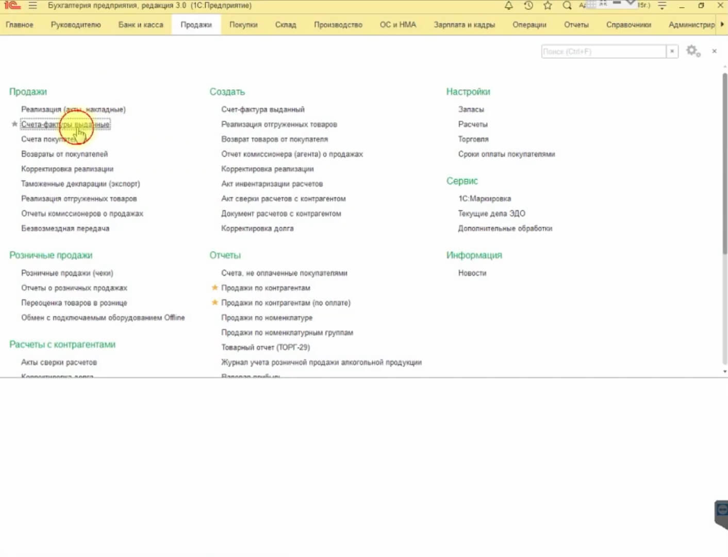Screen dimensions: 728x557
Task: Open the history clock icon
Action: [528, 6]
